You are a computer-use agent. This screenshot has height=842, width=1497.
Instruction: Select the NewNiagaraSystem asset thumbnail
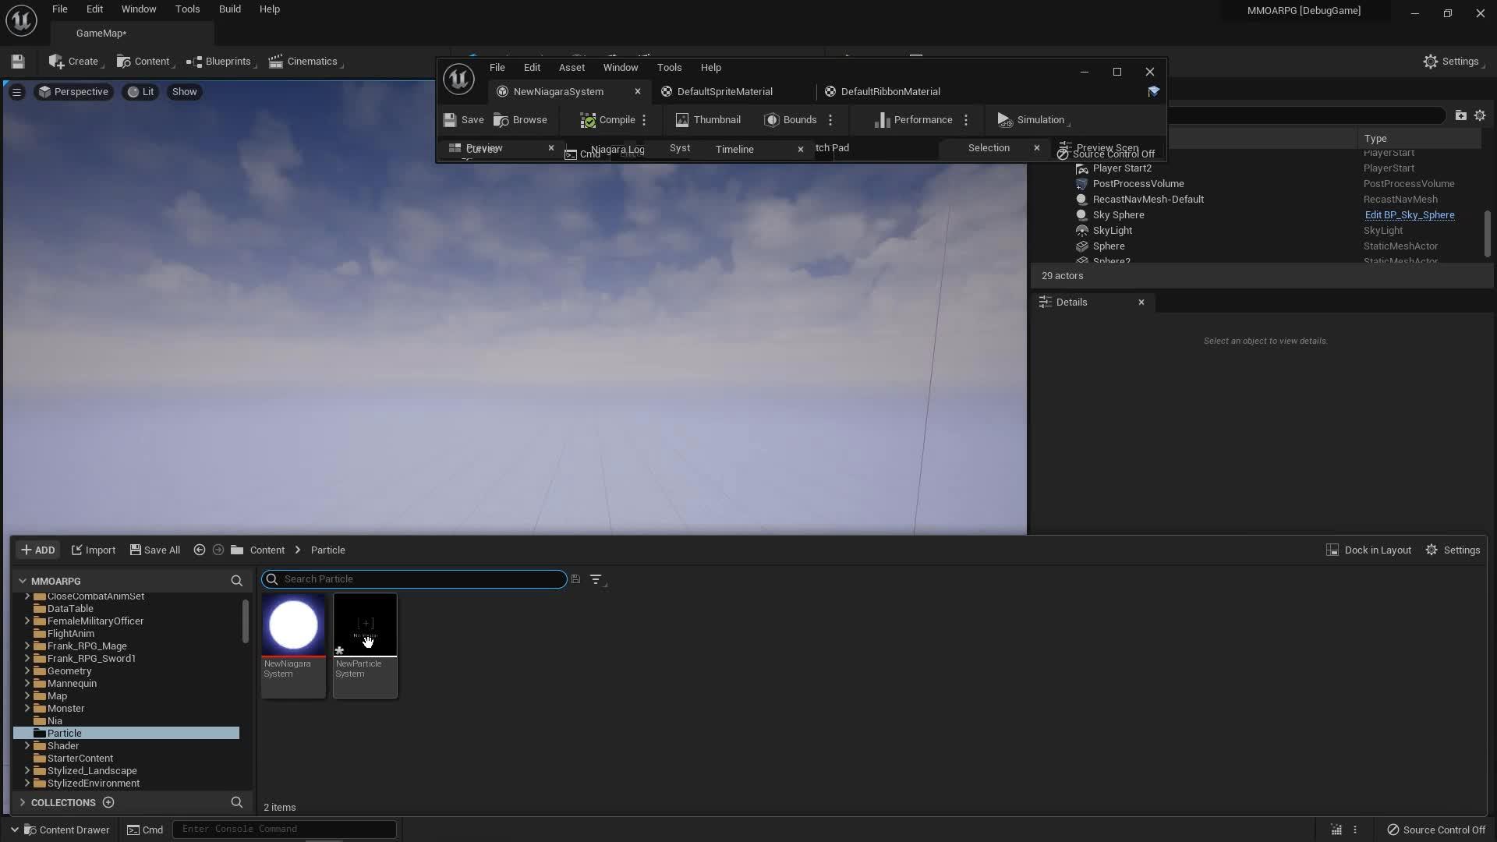click(x=293, y=626)
